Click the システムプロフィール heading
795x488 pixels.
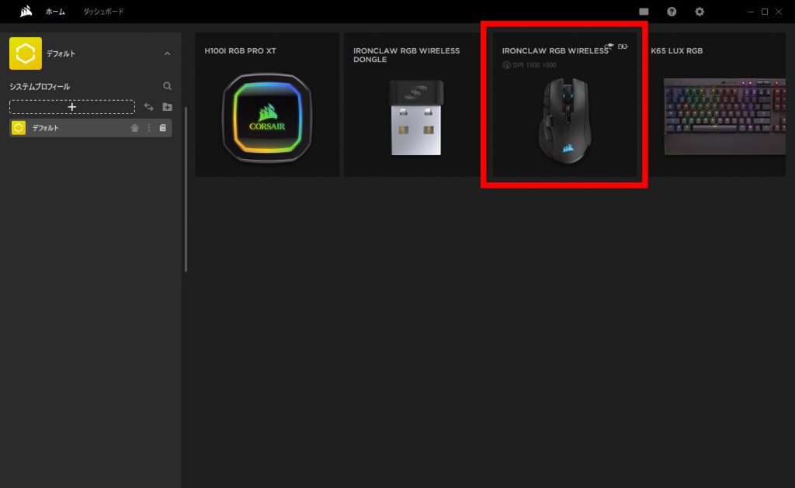pos(40,87)
